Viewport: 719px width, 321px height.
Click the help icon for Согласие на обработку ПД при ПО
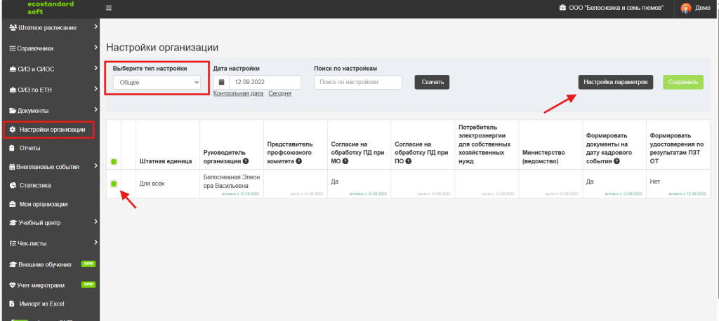coord(408,161)
